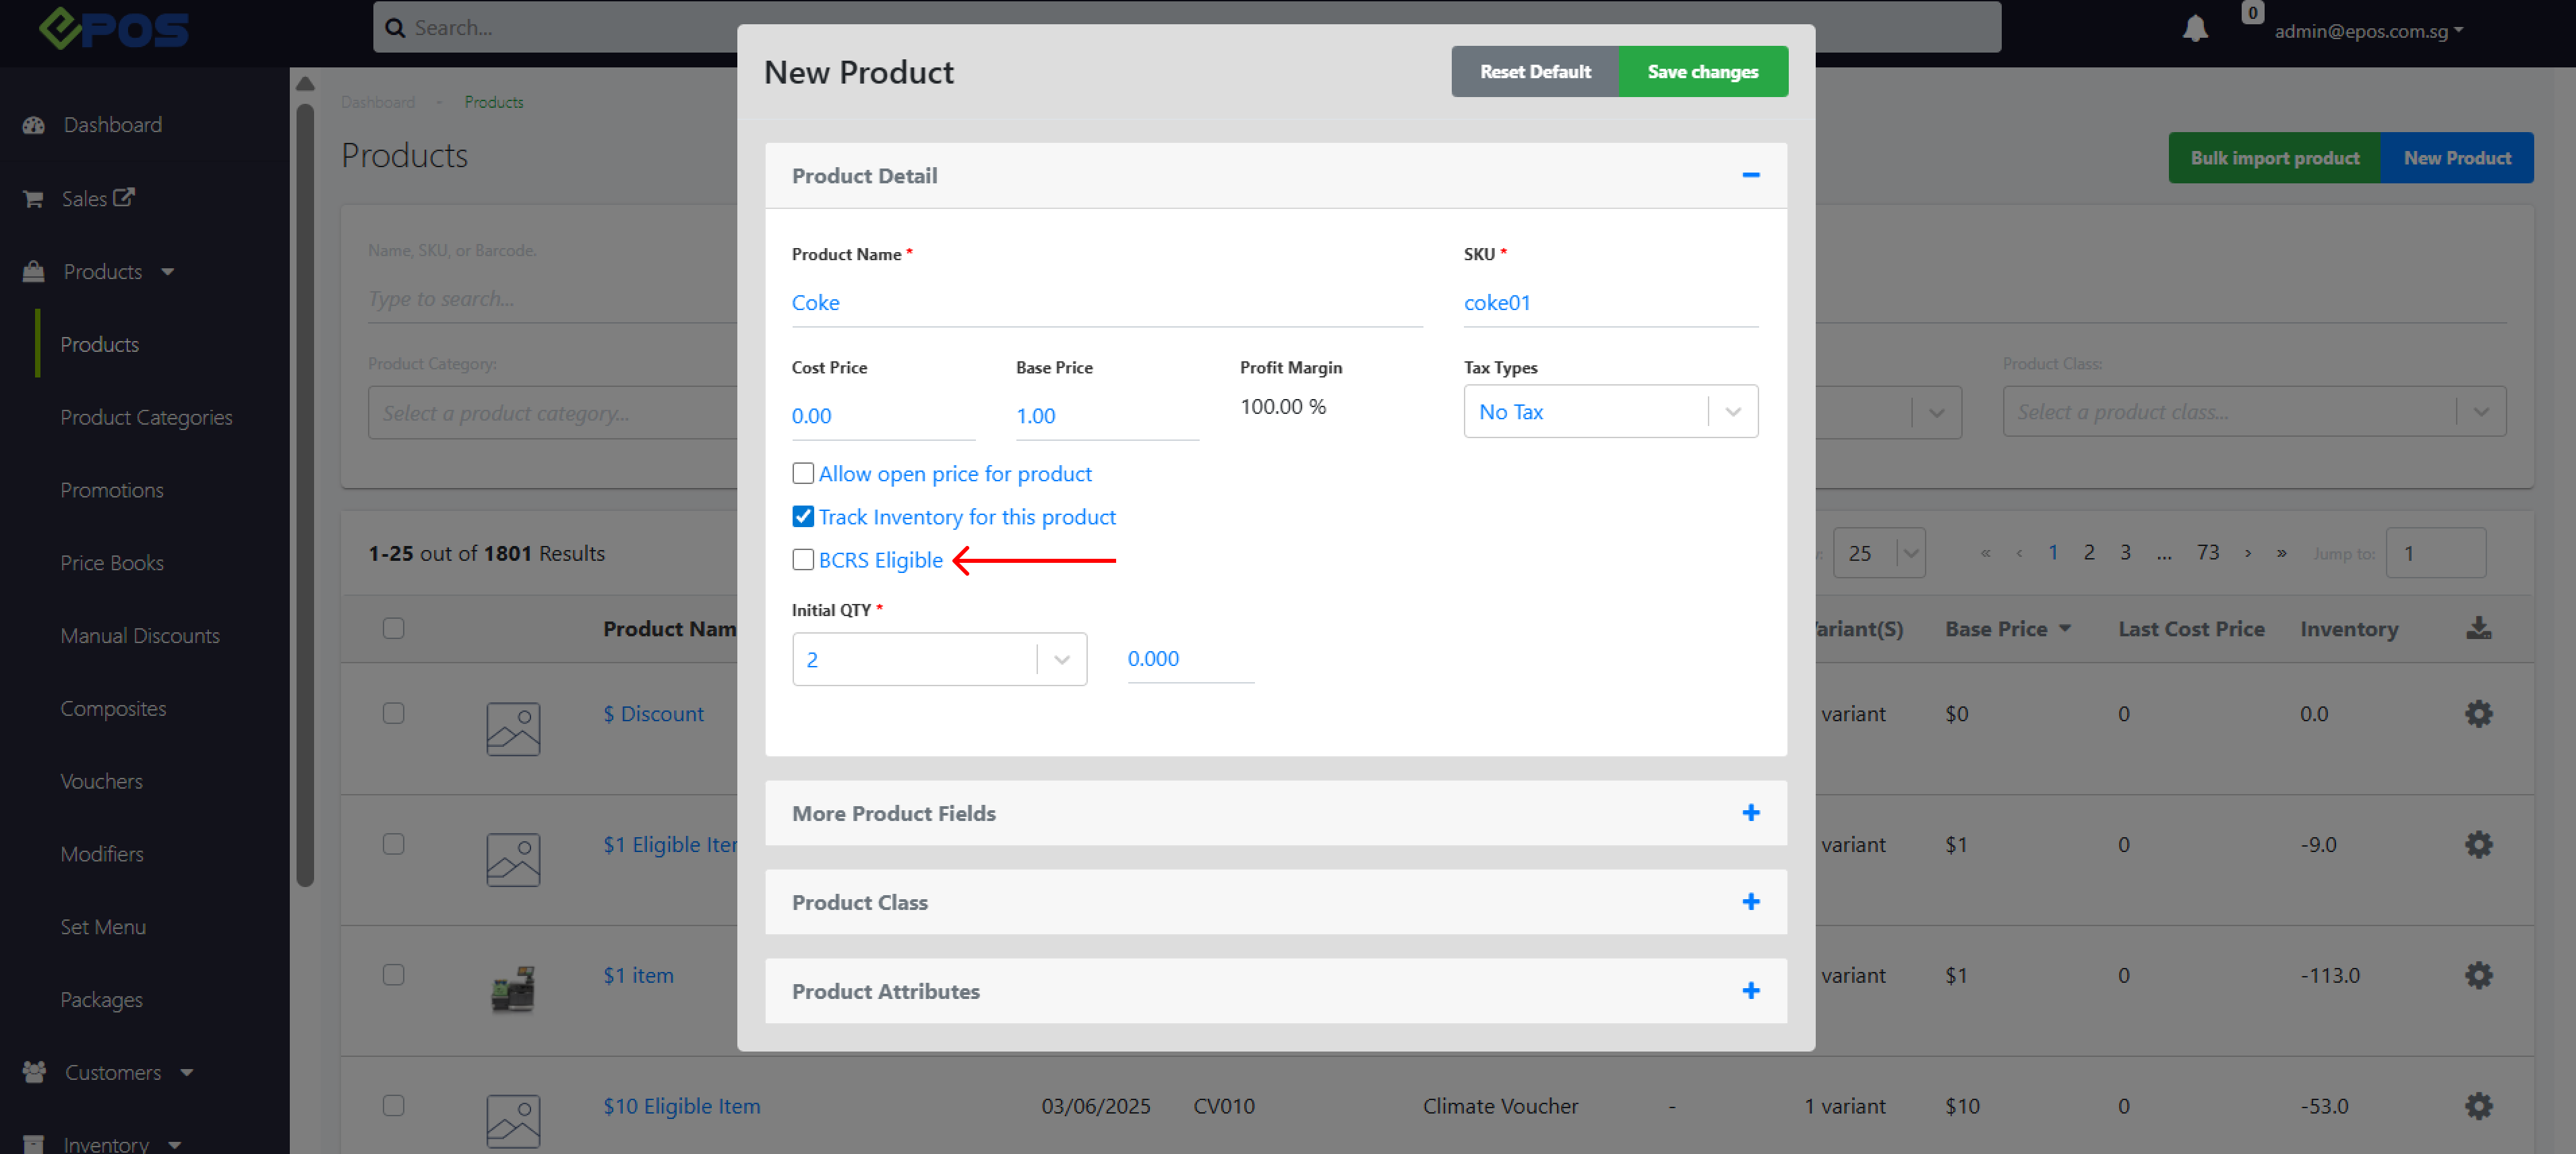The width and height of the screenshot is (2576, 1154).
Task: Open gear settings for $1 item row
Action: coord(2478,975)
